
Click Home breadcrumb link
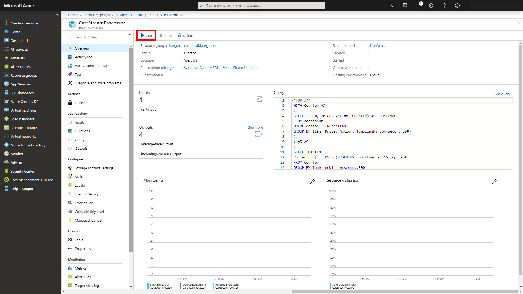pyautogui.click(x=73, y=15)
